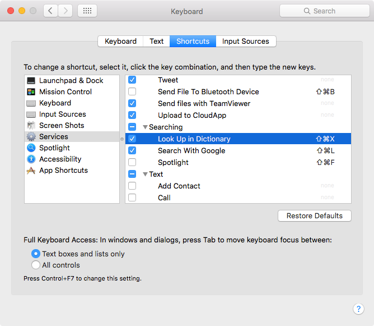Viewport: 374px width, 326px height.
Task: Select the Send files with TeamViewer row label
Action: tap(204, 103)
